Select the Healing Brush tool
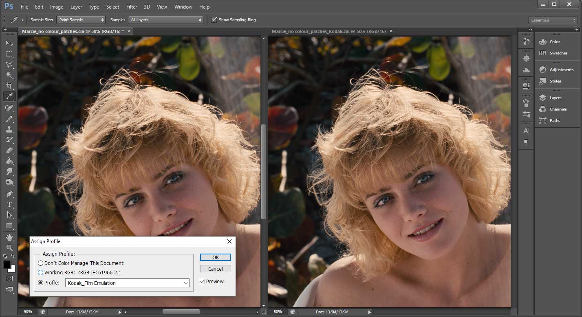 [9, 108]
